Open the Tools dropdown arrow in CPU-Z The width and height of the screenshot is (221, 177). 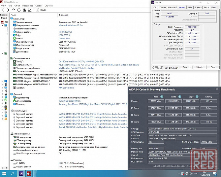tap(191, 67)
